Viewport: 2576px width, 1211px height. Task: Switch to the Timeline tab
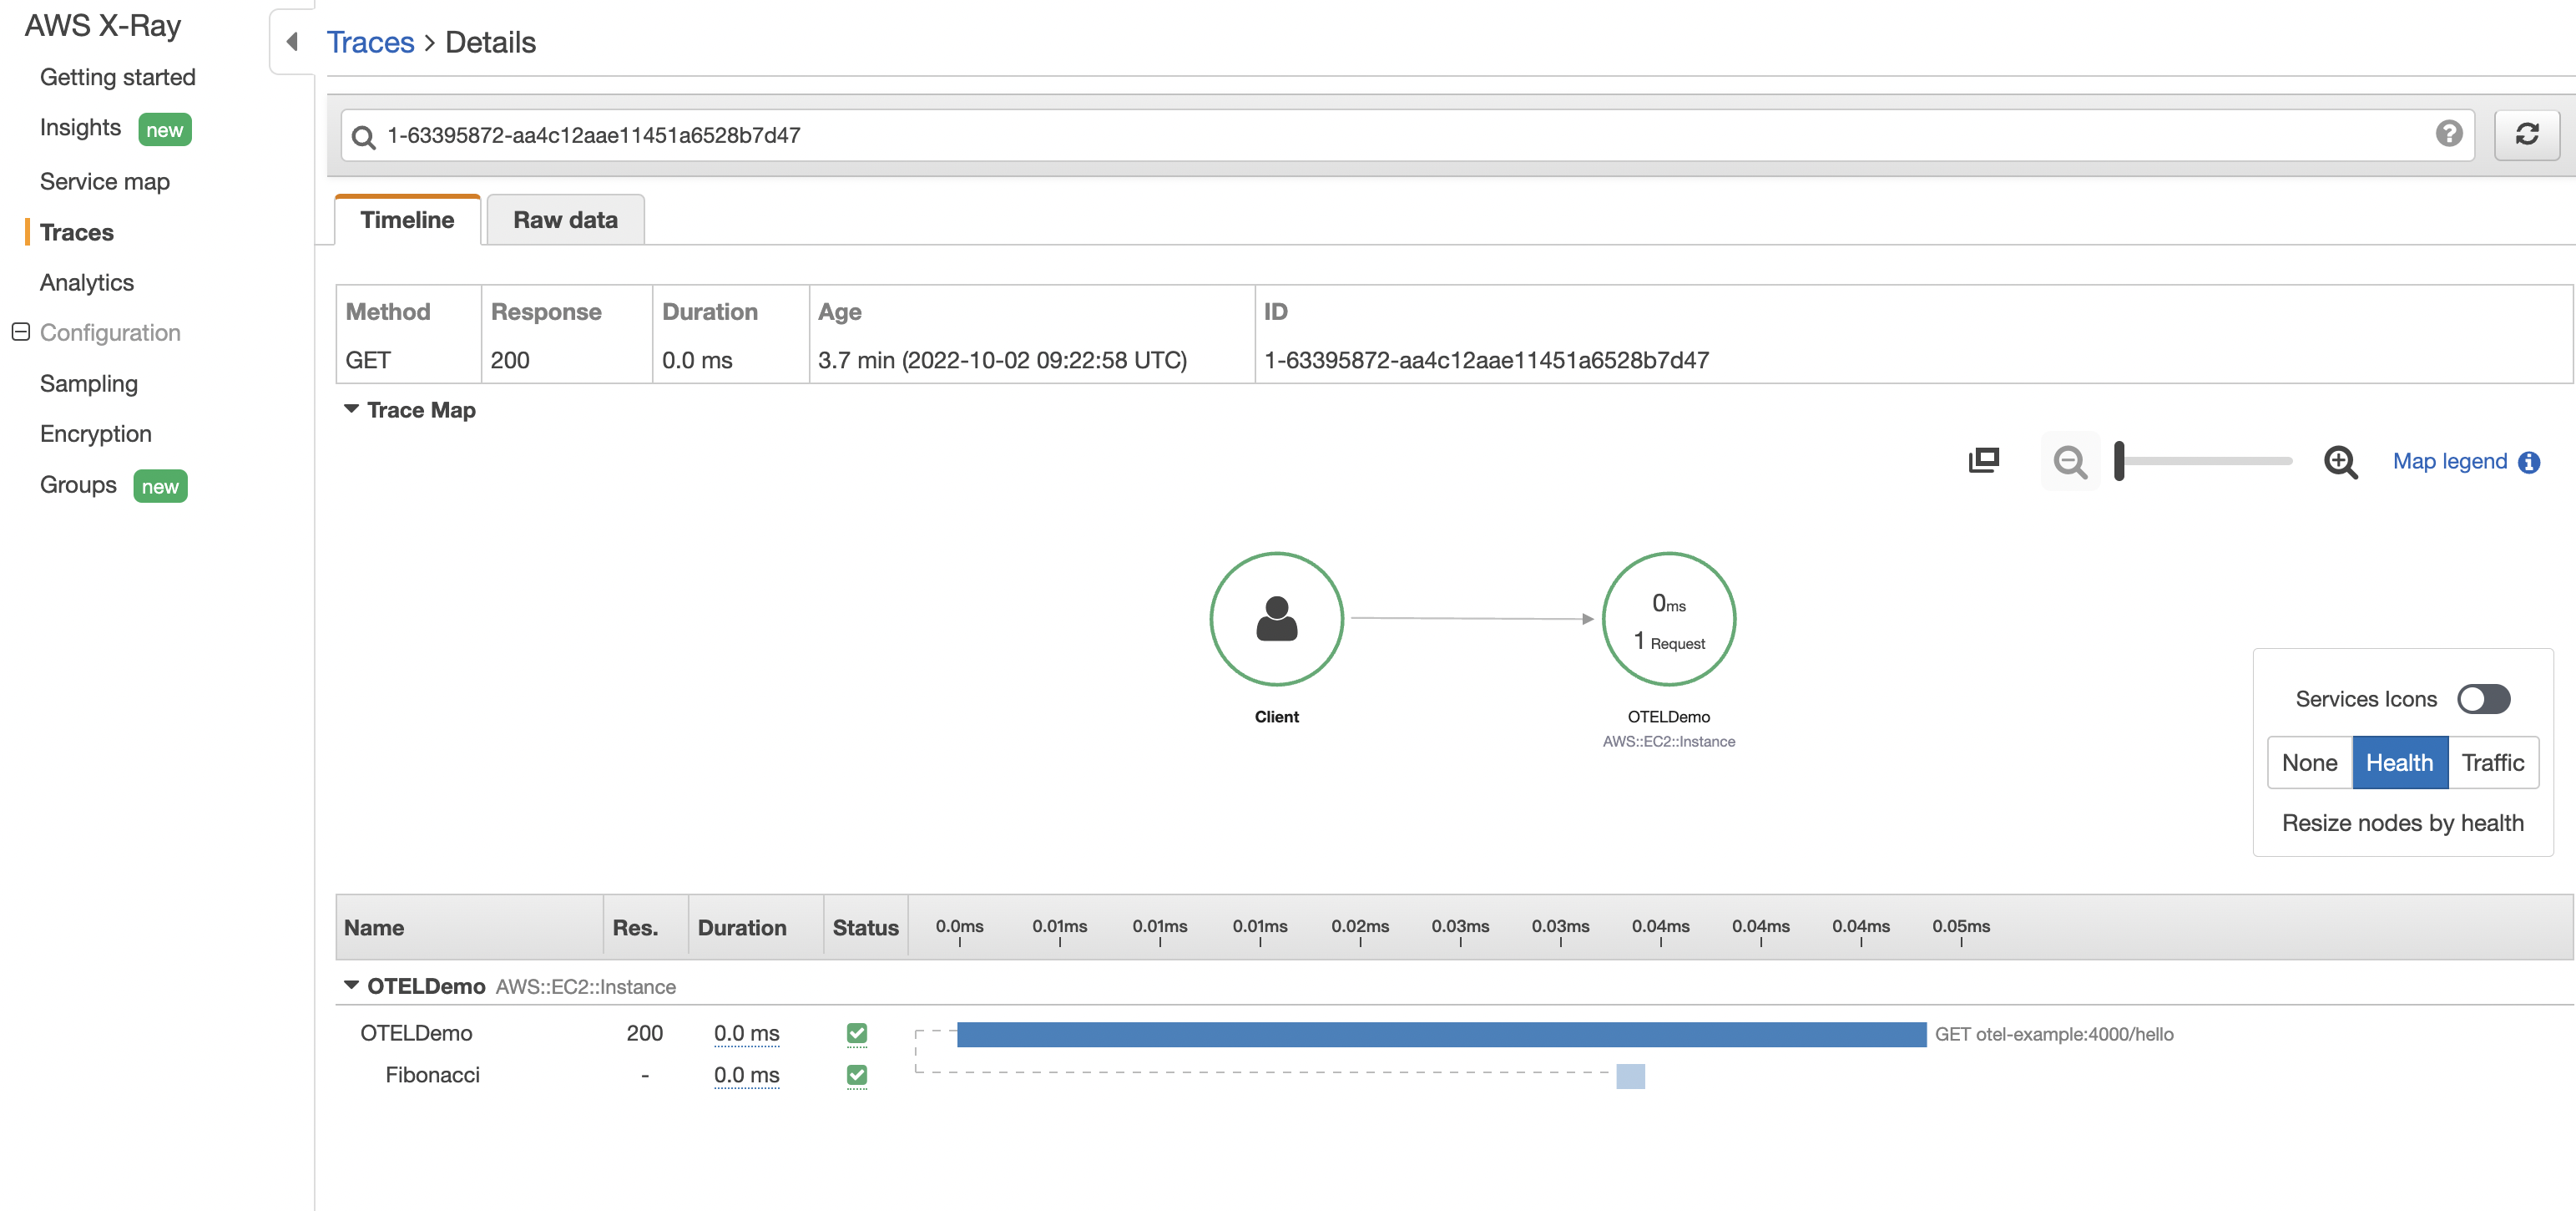(x=407, y=220)
